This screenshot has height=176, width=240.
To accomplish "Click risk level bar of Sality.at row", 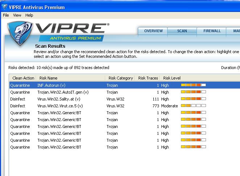I will pos(193,99).
